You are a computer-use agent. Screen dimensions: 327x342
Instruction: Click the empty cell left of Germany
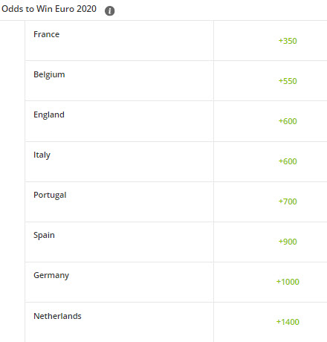coord(13,282)
